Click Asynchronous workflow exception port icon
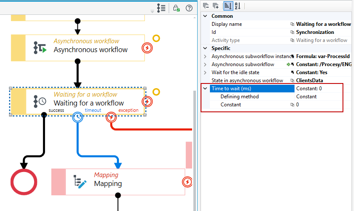The image size is (354, 211). click(147, 48)
